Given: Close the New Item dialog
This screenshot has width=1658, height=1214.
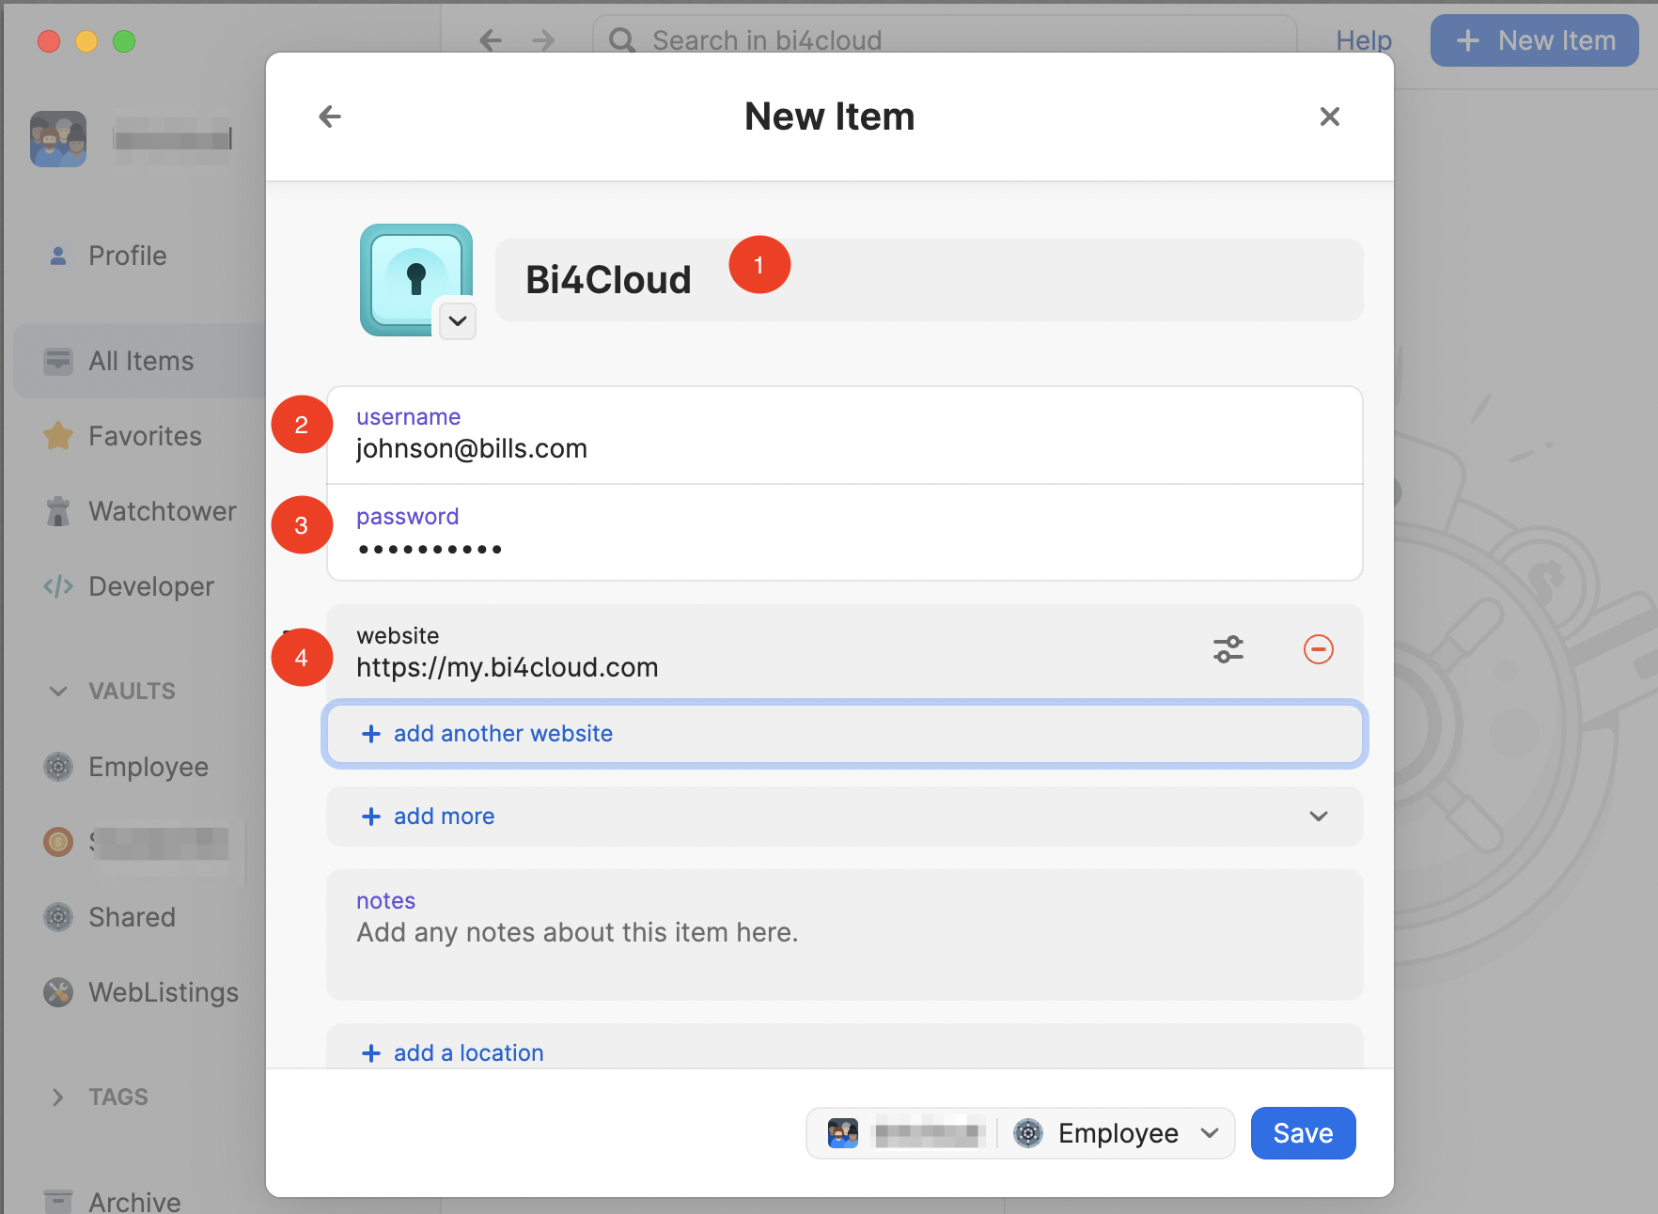Looking at the screenshot, I should [x=1329, y=117].
